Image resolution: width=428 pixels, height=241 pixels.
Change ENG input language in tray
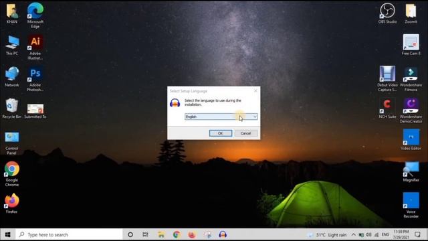click(385, 235)
